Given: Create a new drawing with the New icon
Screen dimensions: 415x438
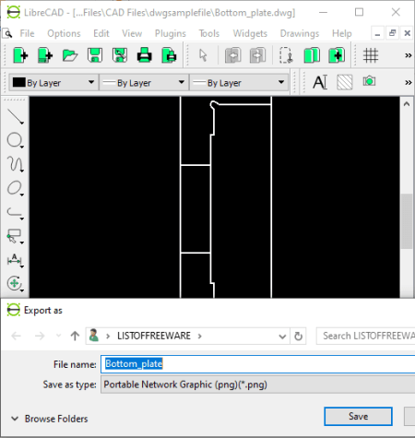Looking at the screenshot, I should click(21, 55).
